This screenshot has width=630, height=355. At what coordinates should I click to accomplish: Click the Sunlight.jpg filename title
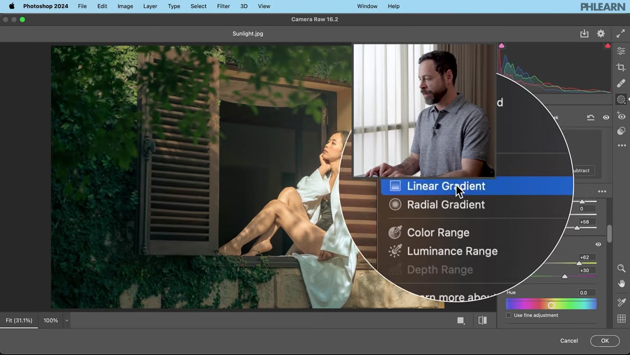click(x=248, y=34)
